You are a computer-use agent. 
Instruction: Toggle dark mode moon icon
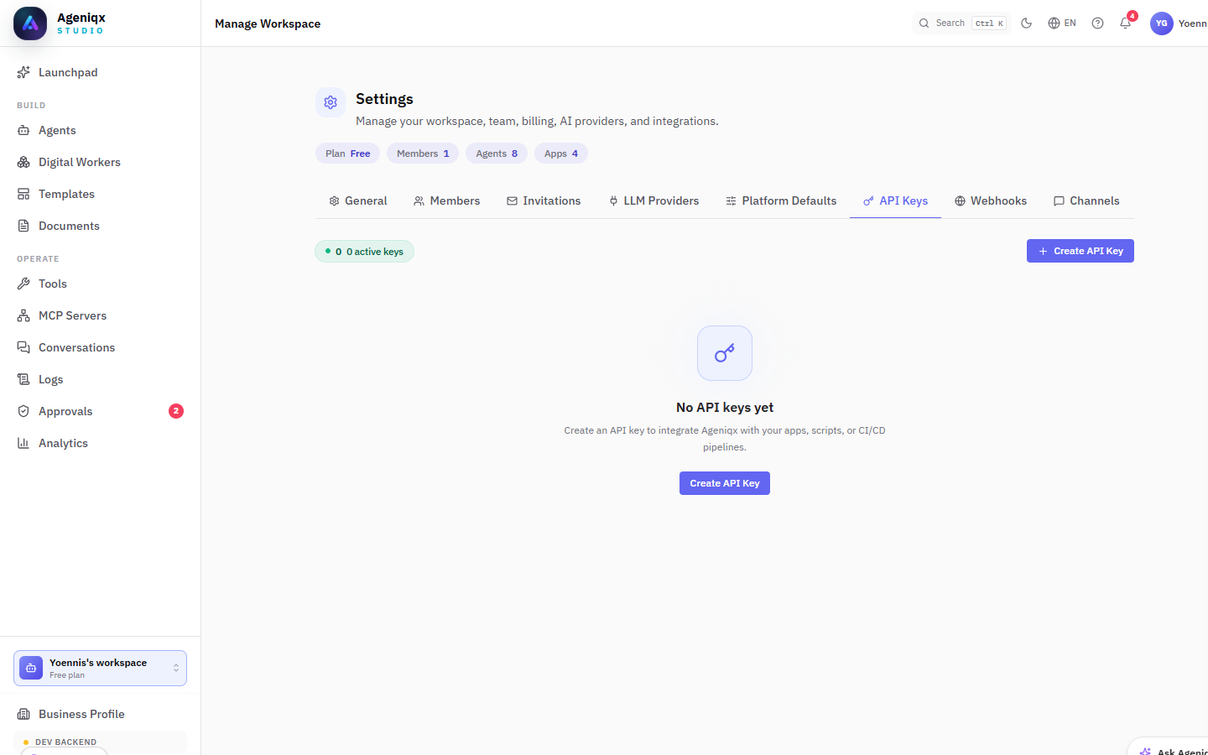(x=1026, y=23)
